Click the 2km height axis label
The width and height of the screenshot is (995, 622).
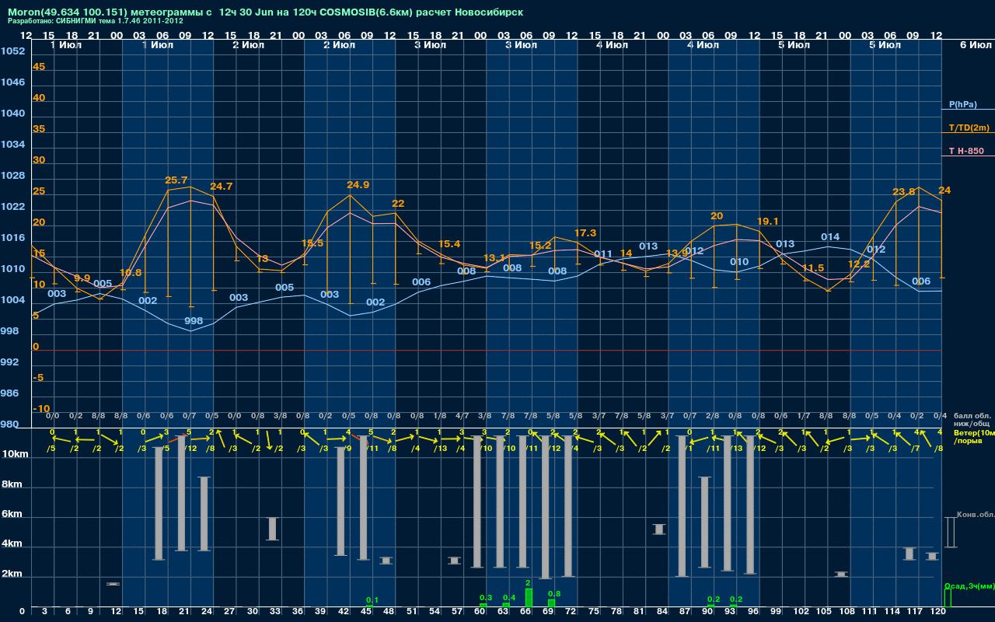13,575
